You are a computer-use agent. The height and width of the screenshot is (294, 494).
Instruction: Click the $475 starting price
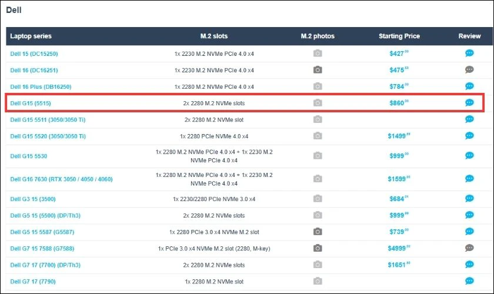[x=399, y=69]
